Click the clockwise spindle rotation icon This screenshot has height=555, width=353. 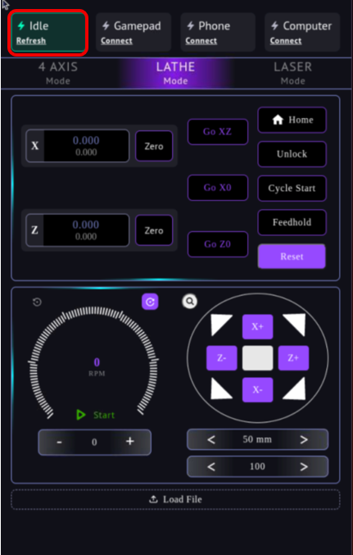(x=150, y=302)
